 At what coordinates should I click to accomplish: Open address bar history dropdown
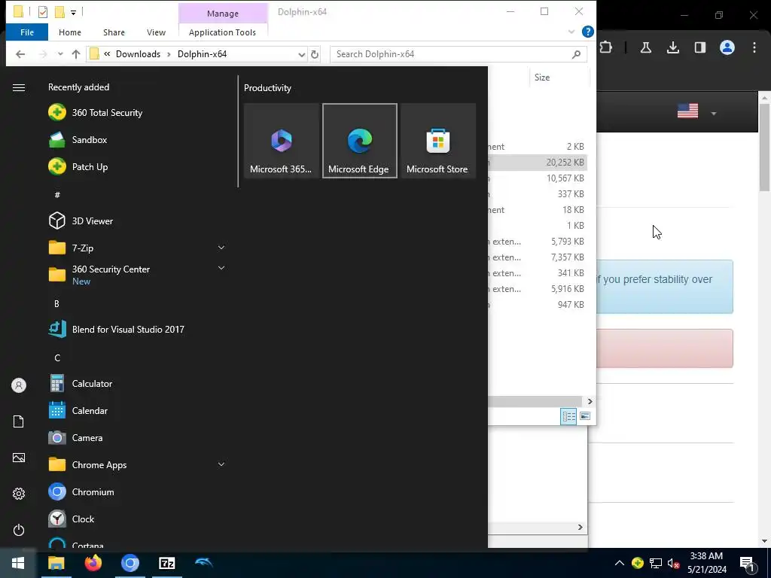tap(301, 54)
